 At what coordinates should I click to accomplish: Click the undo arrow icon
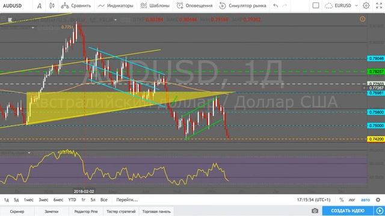coord(276,5)
